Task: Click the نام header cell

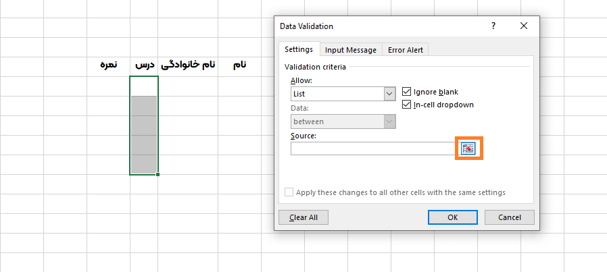Action: 239,65
